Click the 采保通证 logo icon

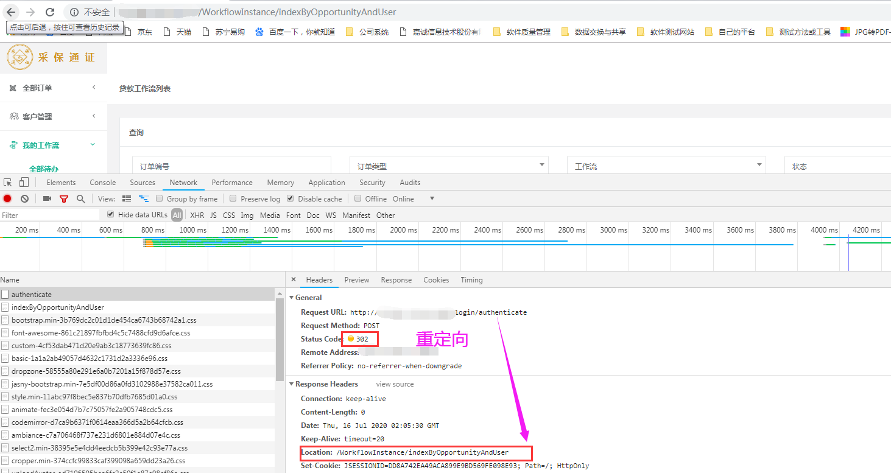(19, 58)
